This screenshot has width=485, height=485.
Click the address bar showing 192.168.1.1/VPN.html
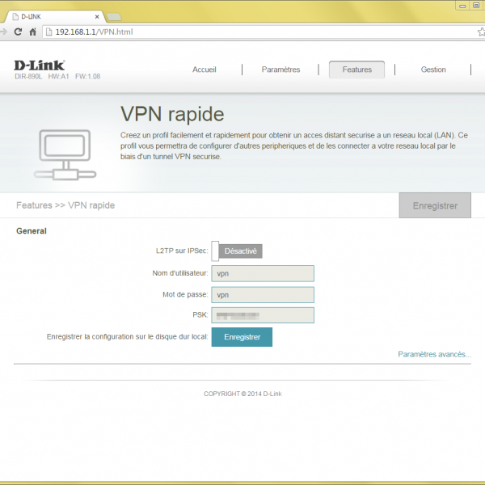(x=242, y=32)
